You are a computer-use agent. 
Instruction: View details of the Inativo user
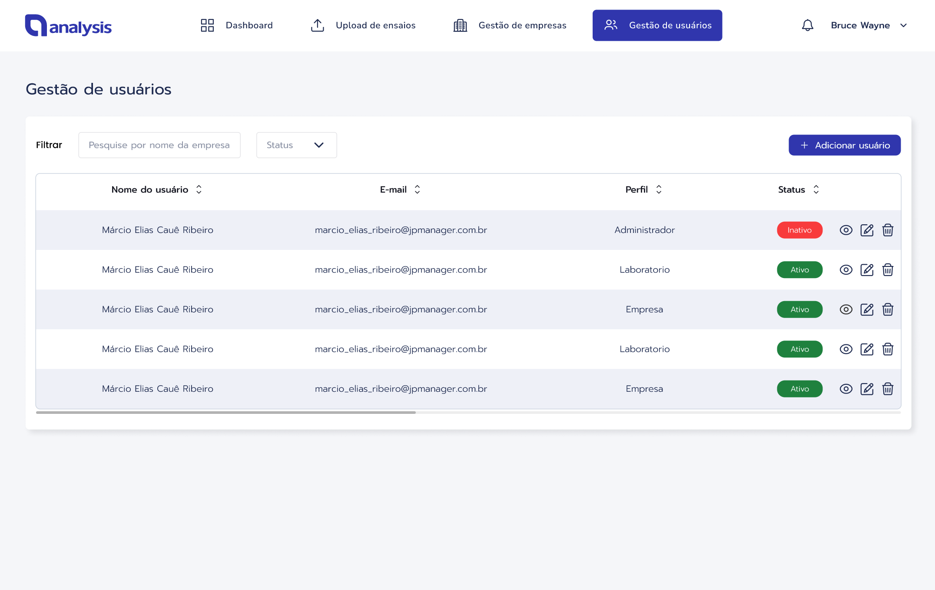click(x=846, y=230)
